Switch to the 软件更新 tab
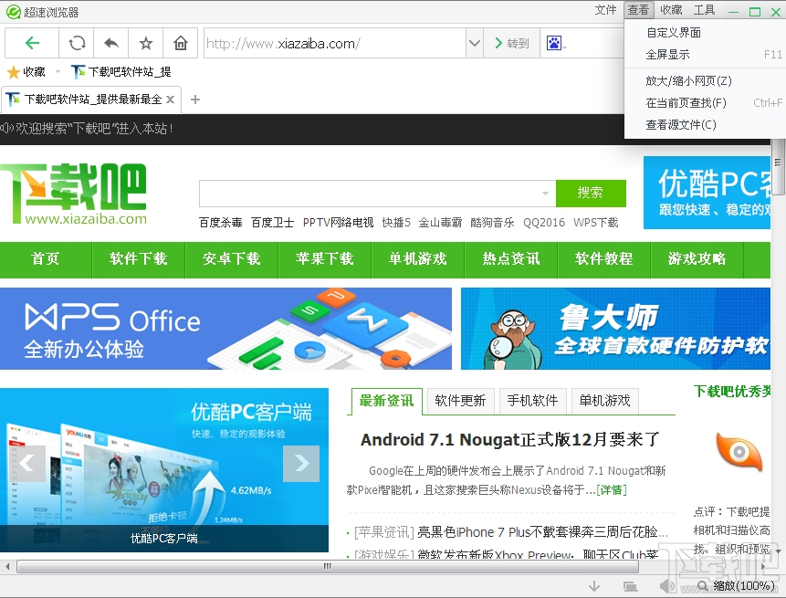 pyautogui.click(x=460, y=401)
